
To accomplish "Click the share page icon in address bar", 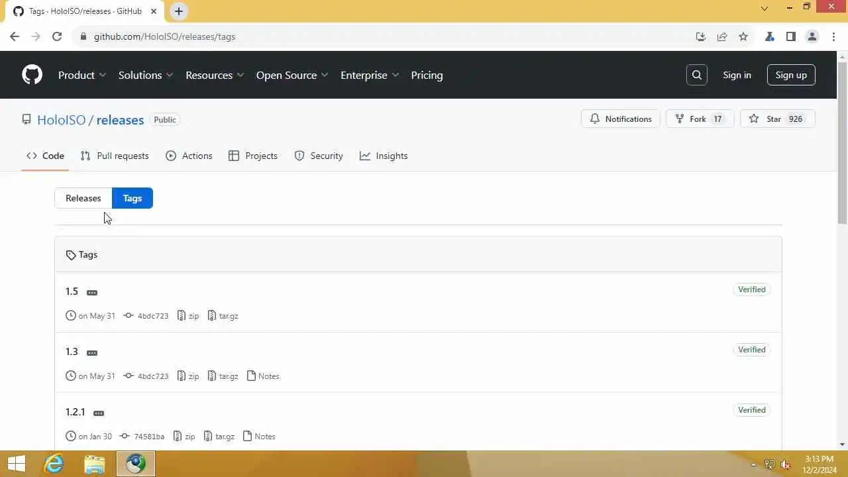I will tap(722, 36).
